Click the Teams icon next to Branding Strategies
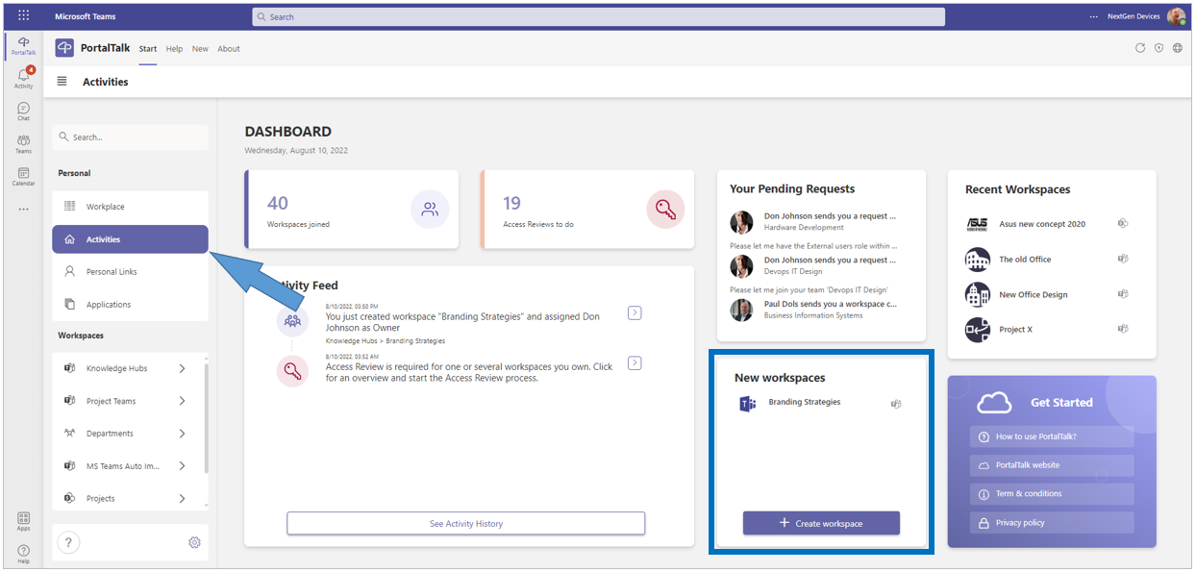The width and height of the screenshot is (1196, 572). coord(896,404)
